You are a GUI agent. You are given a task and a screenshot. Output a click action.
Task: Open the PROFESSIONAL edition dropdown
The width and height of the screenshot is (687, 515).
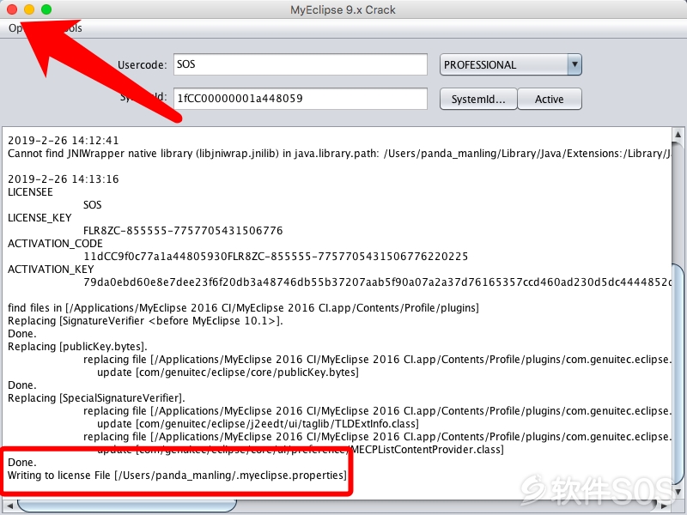point(510,65)
